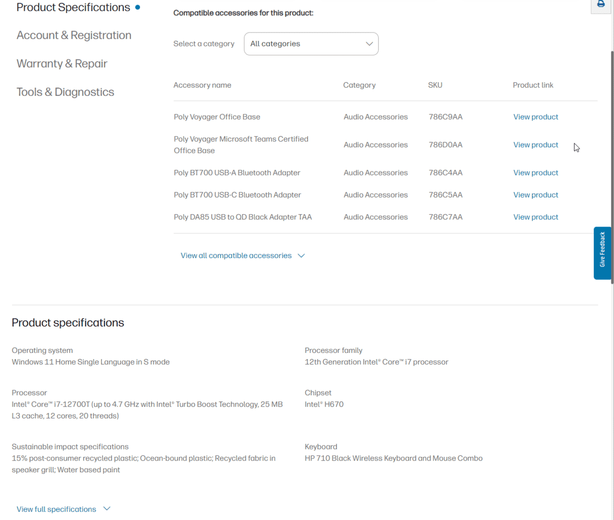Click the printer icon at top right
614x520 pixels.
tap(601, 5)
